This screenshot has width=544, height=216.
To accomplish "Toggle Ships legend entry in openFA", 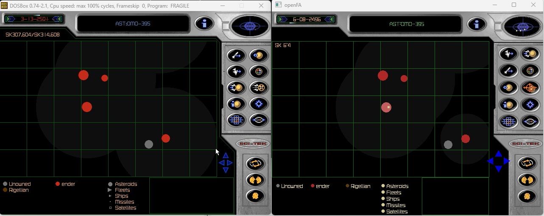I will click(x=391, y=199).
